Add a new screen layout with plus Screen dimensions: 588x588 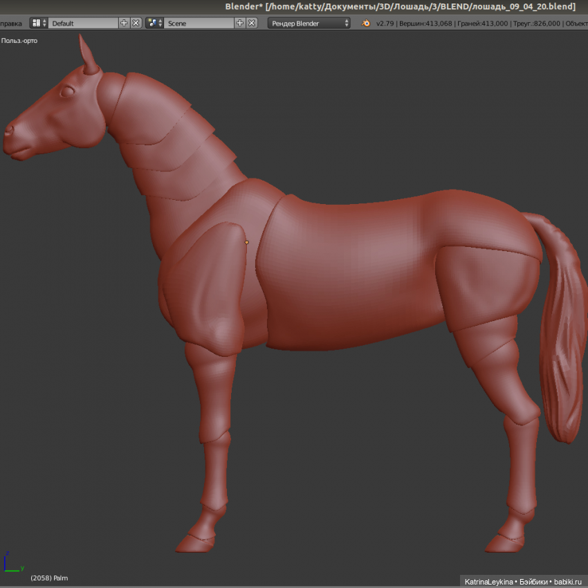tap(124, 23)
